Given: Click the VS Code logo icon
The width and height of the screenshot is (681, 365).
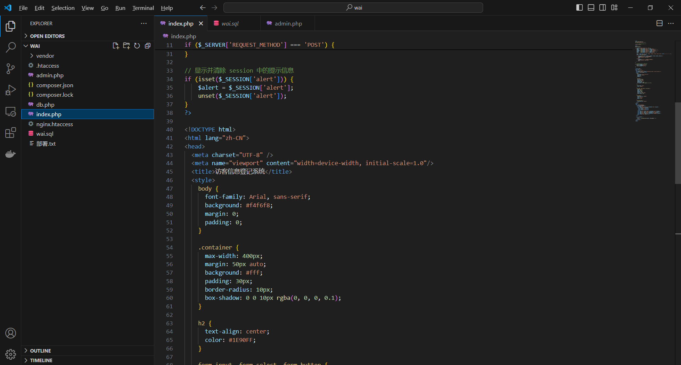Looking at the screenshot, I should (8, 8).
